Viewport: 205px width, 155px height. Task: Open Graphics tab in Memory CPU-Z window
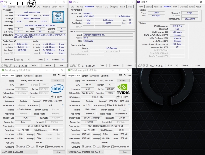point(183,7)
